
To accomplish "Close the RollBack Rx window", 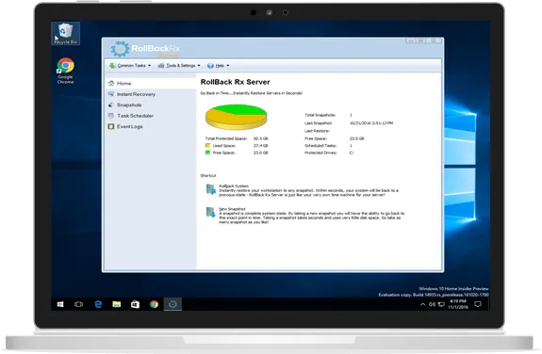I will pos(434,40).
